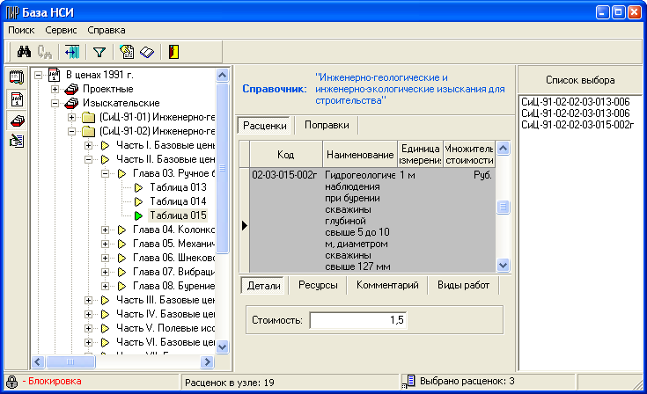The height and width of the screenshot is (394, 647).
Task: Click the binoculars search icon
Action: click(x=25, y=52)
